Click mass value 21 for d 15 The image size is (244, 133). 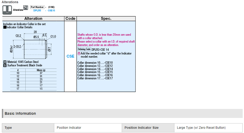pyautogui.click(x=41, y=82)
